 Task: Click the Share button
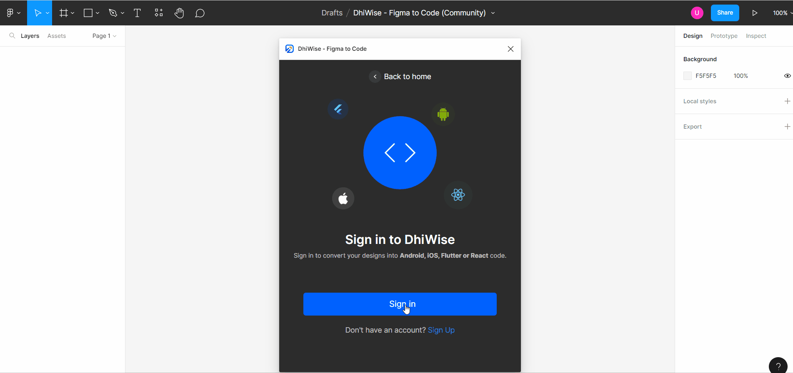pyautogui.click(x=725, y=13)
